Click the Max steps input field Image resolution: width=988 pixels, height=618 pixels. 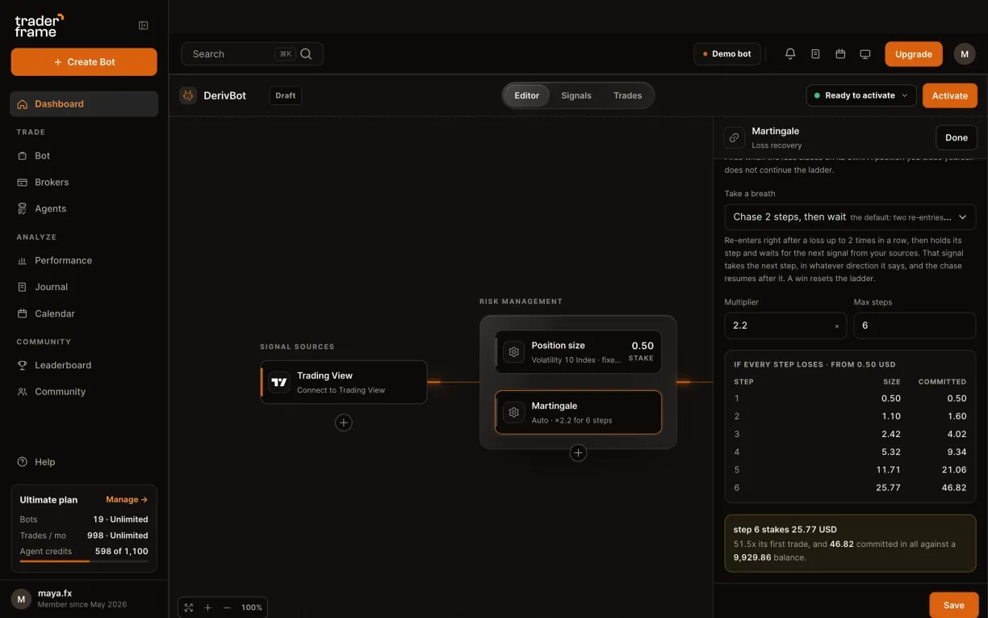coord(915,326)
